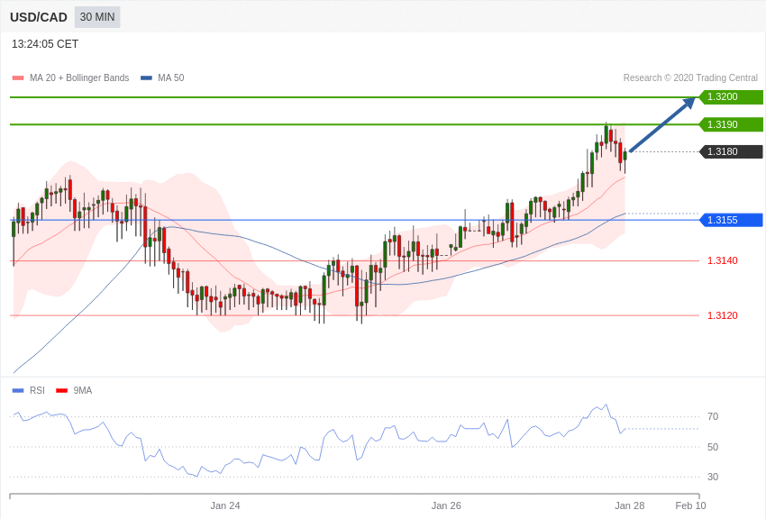Click the MA 20 + Bollinger Bands legend swatch
Screen dimensions: 766x519
pos(18,78)
